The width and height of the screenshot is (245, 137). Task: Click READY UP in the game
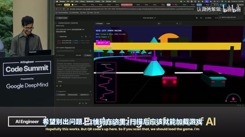pyautogui.click(x=103, y=43)
